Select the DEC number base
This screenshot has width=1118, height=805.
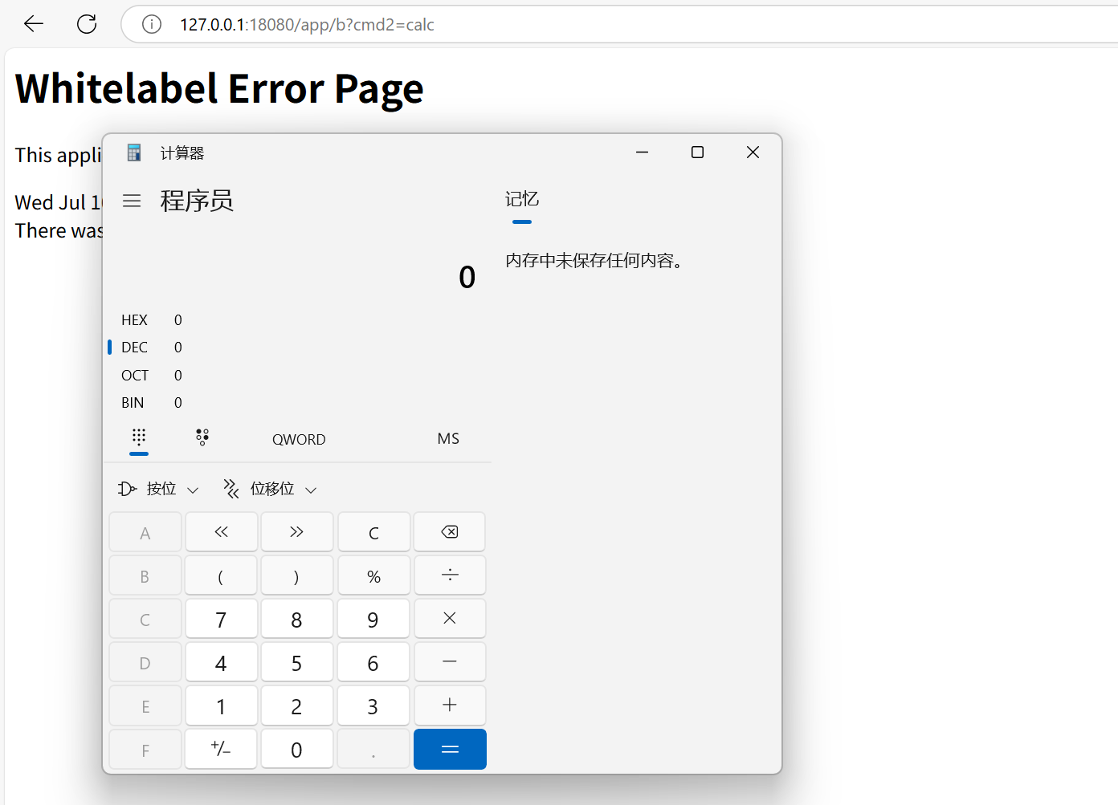tap(297, 348)
